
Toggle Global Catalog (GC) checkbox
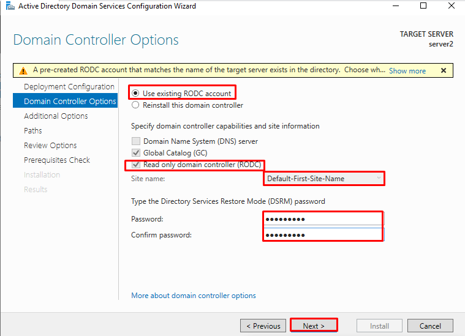pyautogui.click(x=136, y=153)
